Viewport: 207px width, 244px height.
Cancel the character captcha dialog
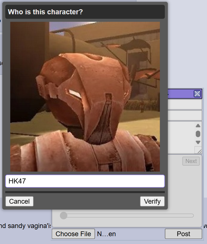tap(19, 201)
